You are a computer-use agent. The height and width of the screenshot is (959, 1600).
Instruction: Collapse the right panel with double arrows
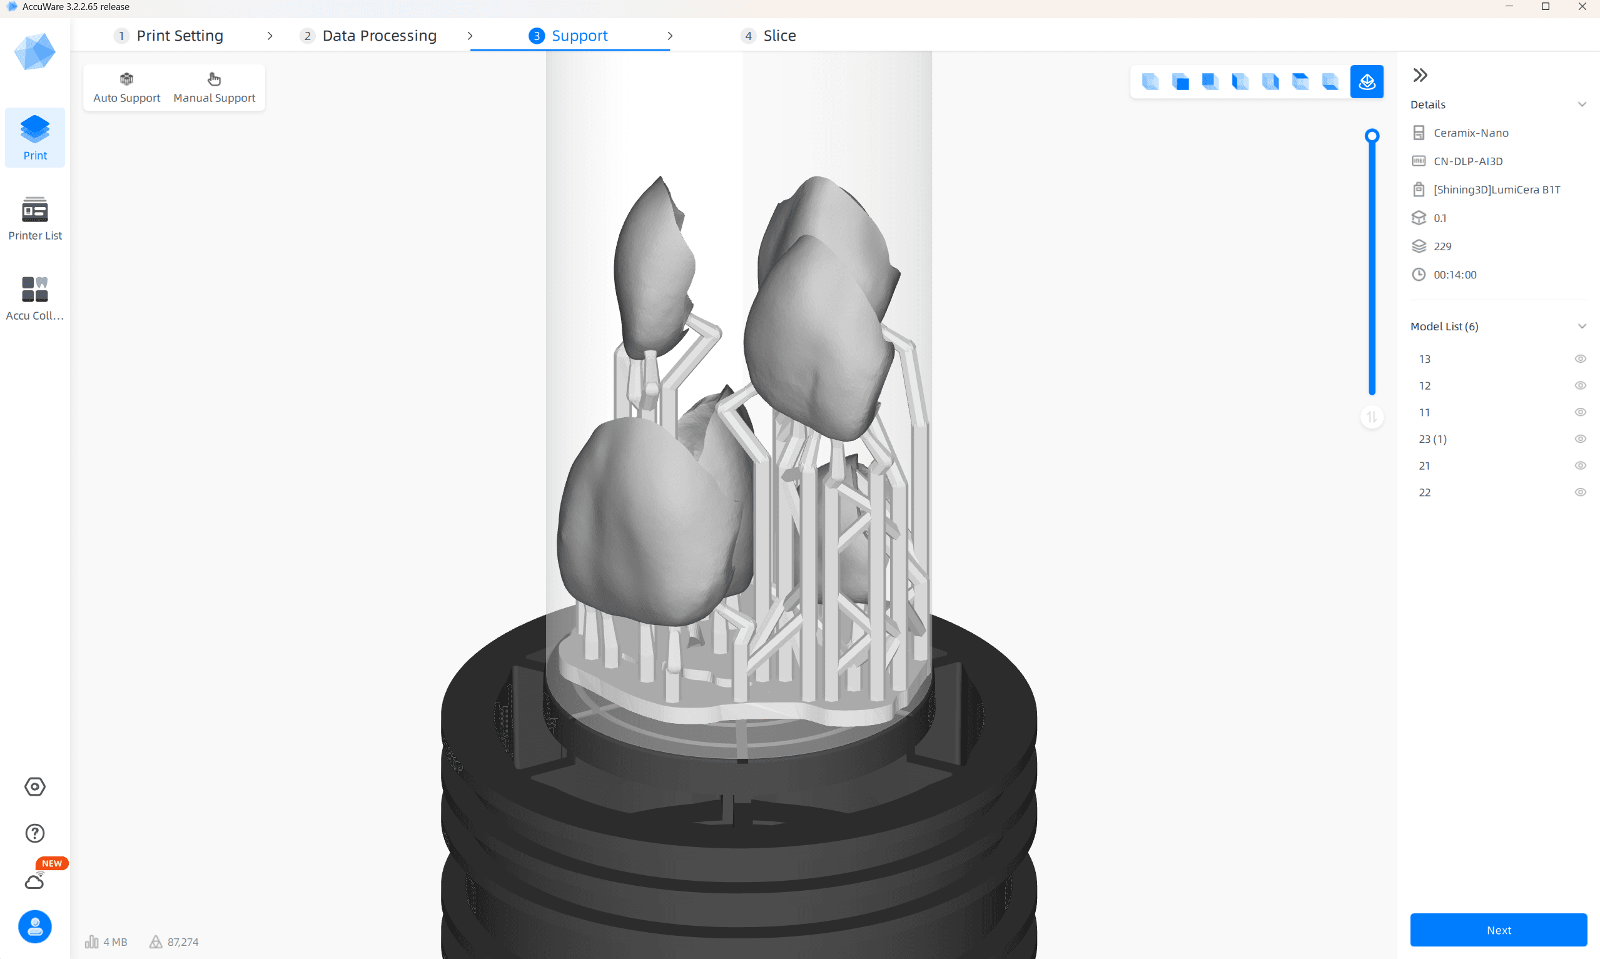pos(1420,75)
